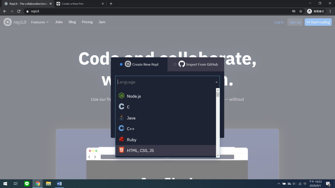The height and width of the screenshot is (188, 335).
Task: Select the Create New Repl radio button
Action: point(121,64)
